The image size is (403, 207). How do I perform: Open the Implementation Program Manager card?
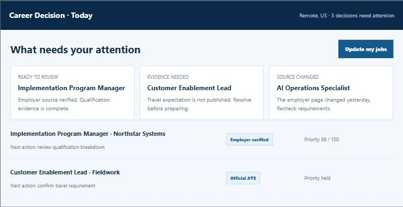point(72,93)
